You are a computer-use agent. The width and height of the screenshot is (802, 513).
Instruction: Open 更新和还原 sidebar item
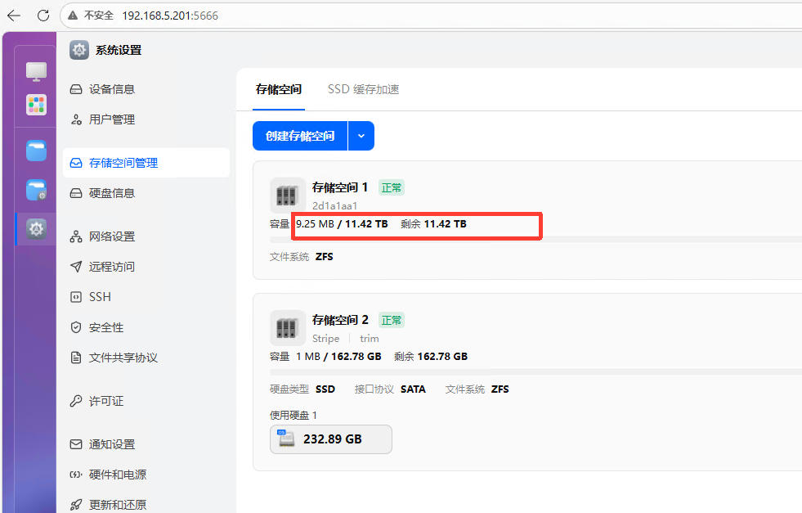pos(146,504)
